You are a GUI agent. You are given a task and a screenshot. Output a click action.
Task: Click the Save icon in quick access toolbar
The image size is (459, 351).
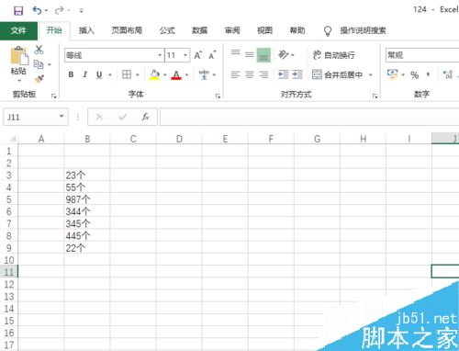pyautogui.click(x=18, y=11)
